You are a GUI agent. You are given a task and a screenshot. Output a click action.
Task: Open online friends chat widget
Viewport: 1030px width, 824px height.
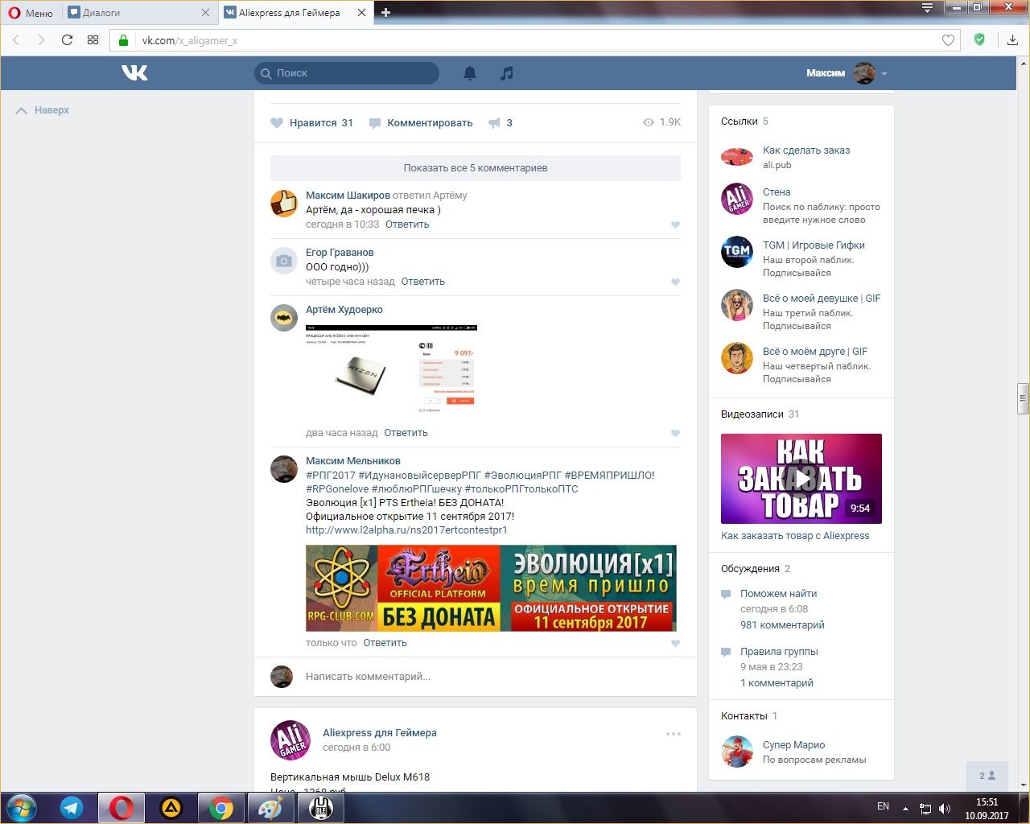tap(987, 776)
